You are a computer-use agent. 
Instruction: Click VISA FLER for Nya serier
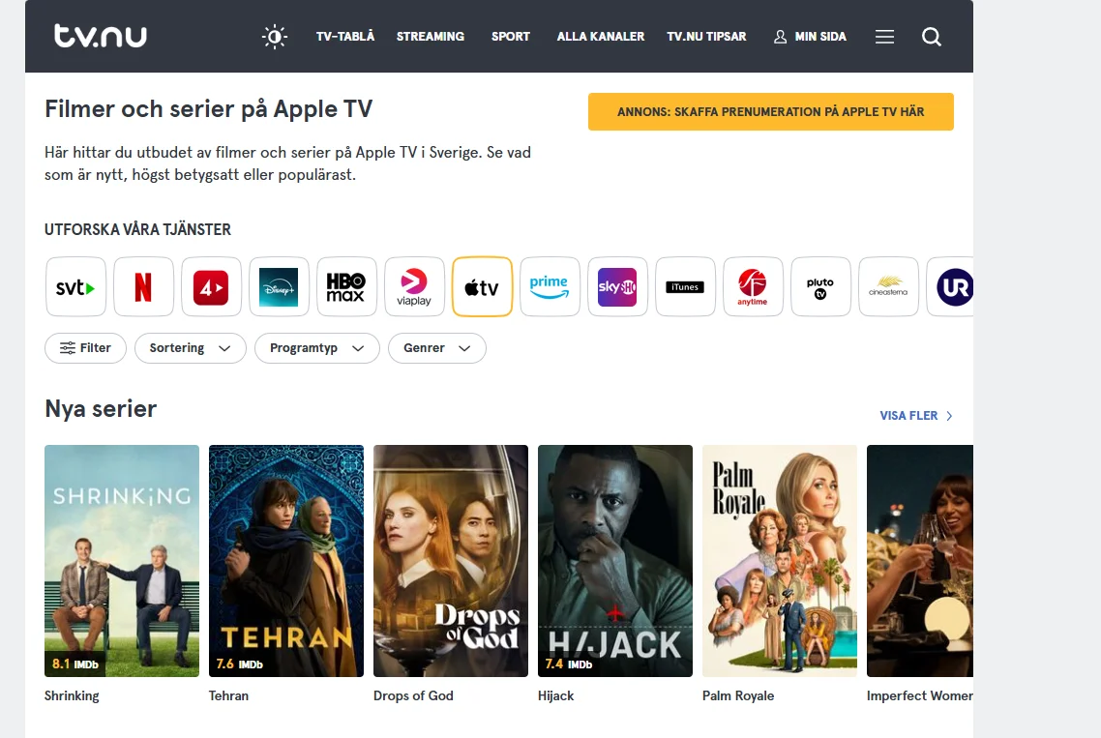click(916, 416)
